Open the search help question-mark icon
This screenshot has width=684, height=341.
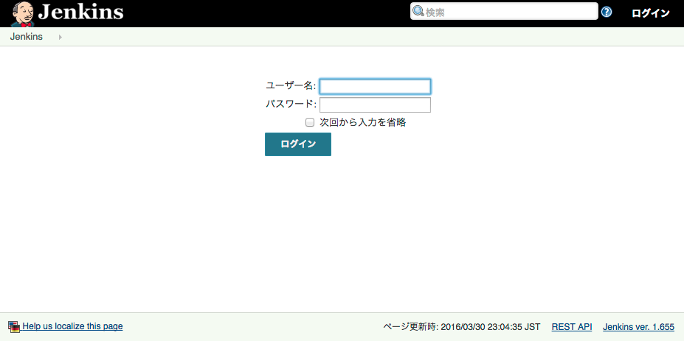click(607, 12)
